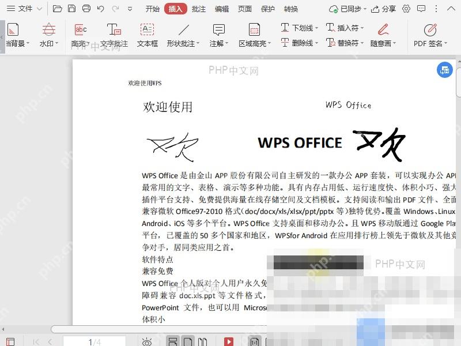Save the document using the floppy icon
Viewport: 461px width, 346px height.
[x=71, y=9]
